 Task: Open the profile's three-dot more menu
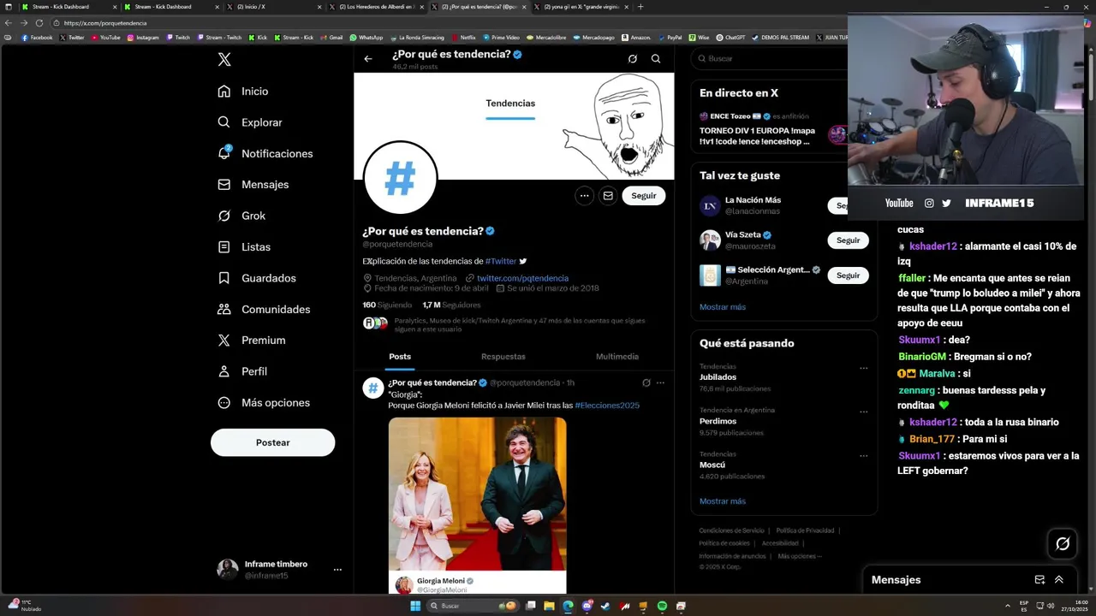coord(584,196)
